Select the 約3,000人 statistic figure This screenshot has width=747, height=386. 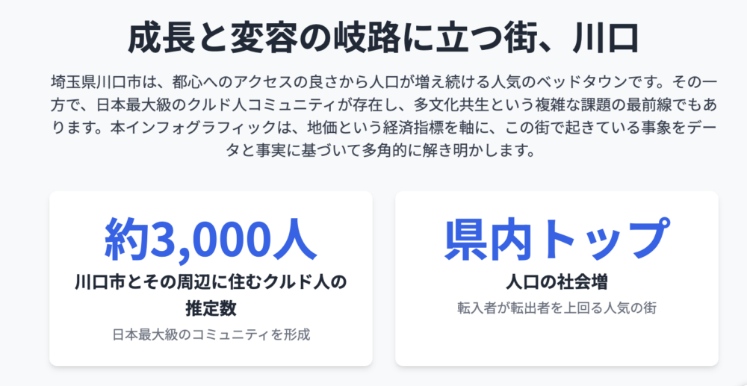click(211, 240)
